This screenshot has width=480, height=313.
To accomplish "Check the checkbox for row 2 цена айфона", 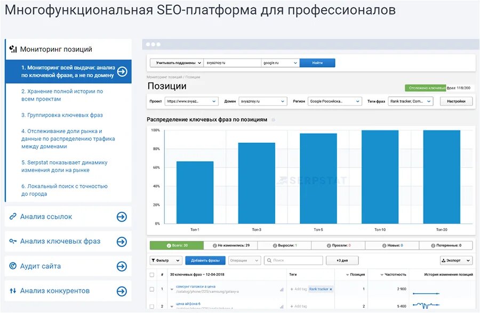I will (153, 307).
